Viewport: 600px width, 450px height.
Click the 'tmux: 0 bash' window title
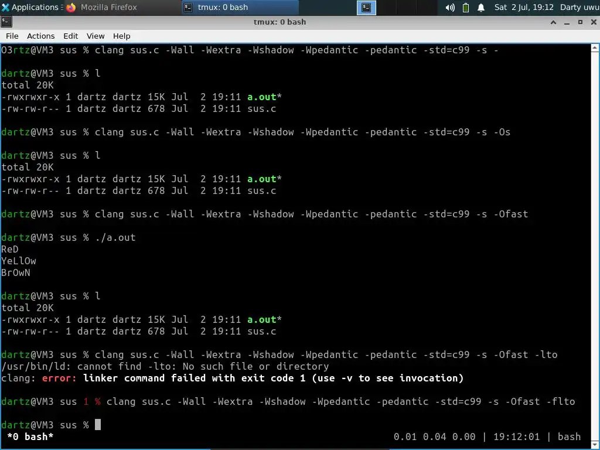pos(279,22)
